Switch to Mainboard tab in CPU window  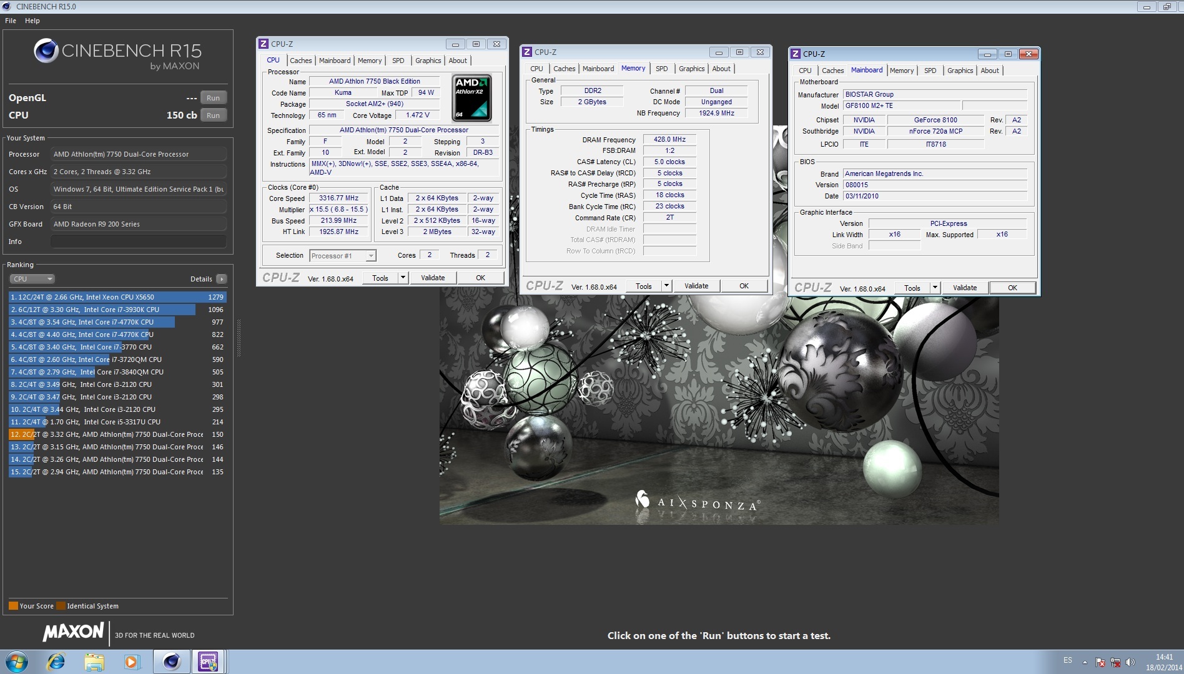335,61
